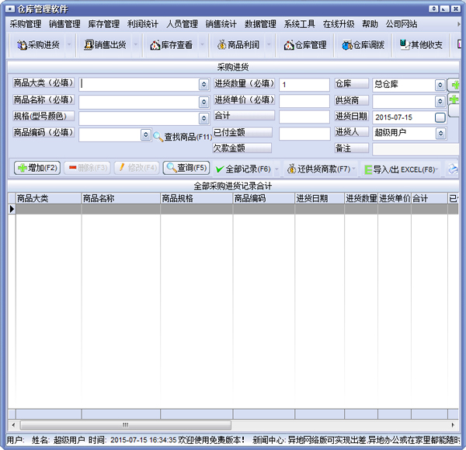Open the 仓库管理 toolbar function
466x450 pixels.
(x=305, y=45)
